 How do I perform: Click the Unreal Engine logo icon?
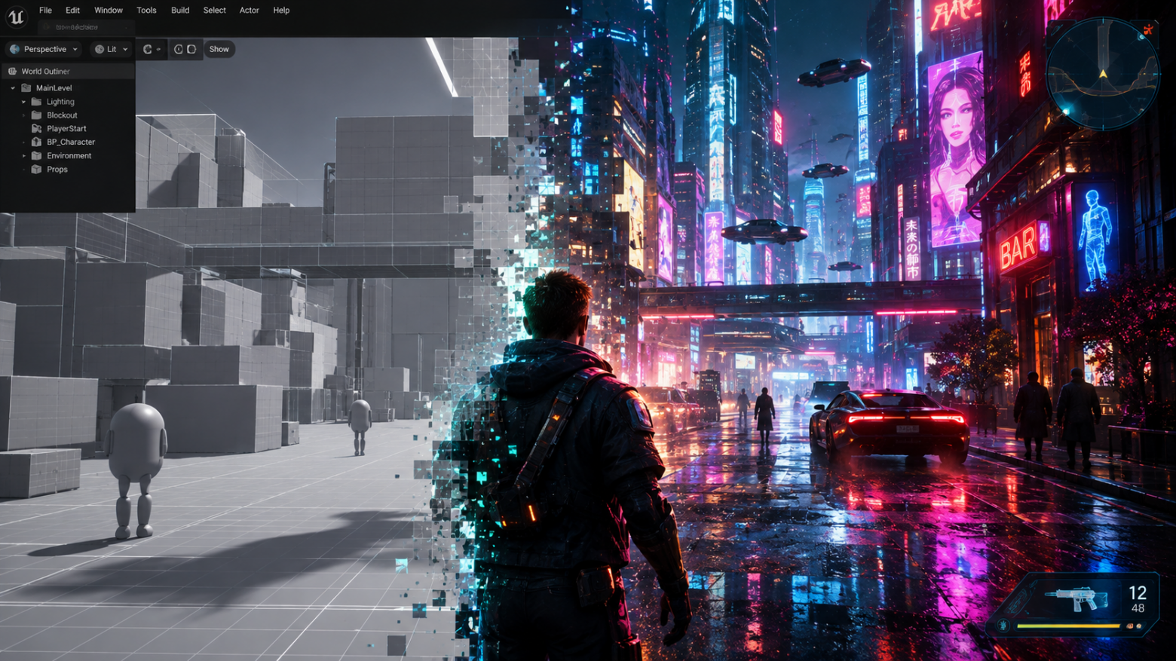click(16, 16)
